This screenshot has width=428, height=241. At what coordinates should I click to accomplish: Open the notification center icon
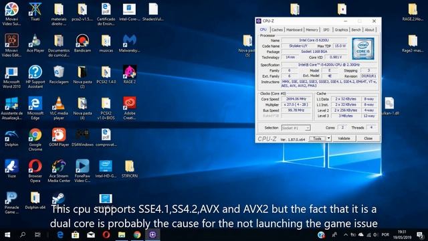[421, 235]
